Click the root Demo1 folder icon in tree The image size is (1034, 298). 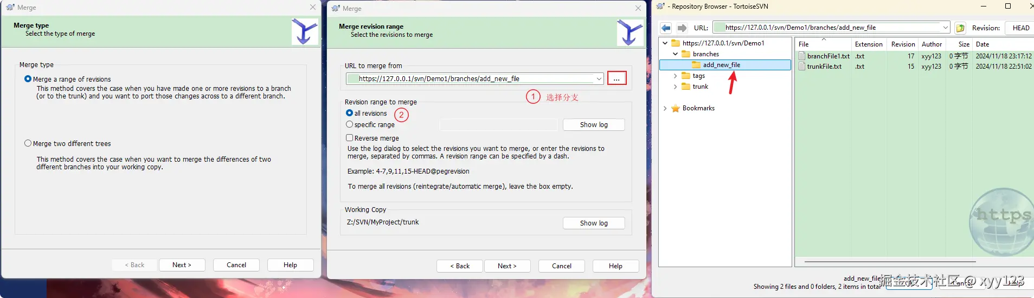pyautogui.click(x=676, y=43)
